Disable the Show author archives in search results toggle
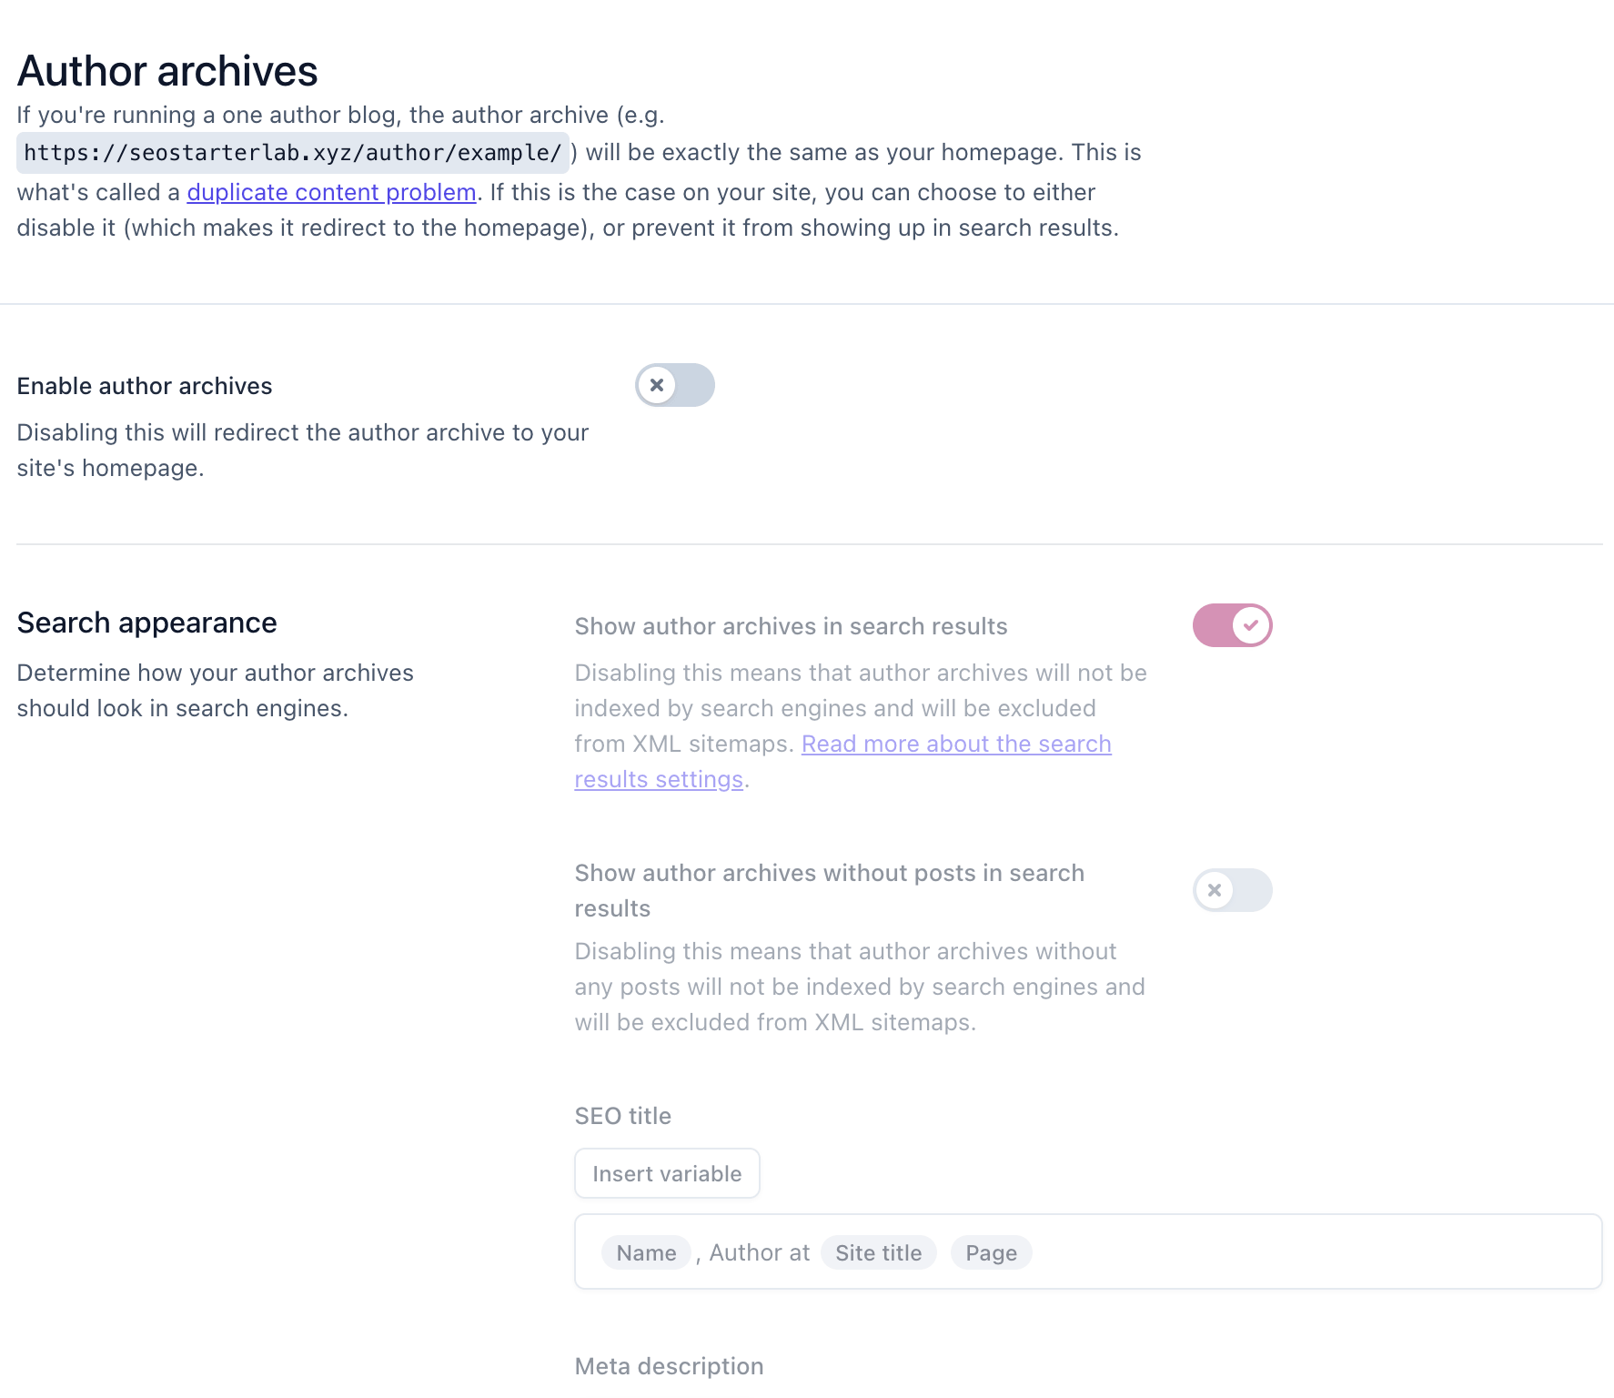Image resolution: width=1614 pixels, height=1398 pixels. [1232, 625]
